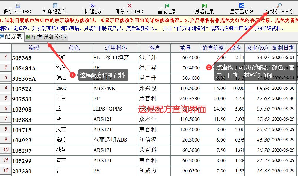Screen dimensions: 298x176
Task: Jump to the last record (最后记录) icon
Action: coord(204,6)
